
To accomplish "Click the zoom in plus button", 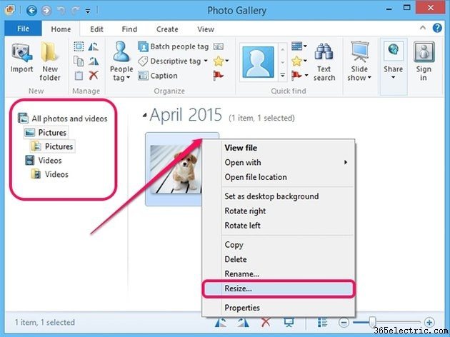I will click(x=429, y=323).
